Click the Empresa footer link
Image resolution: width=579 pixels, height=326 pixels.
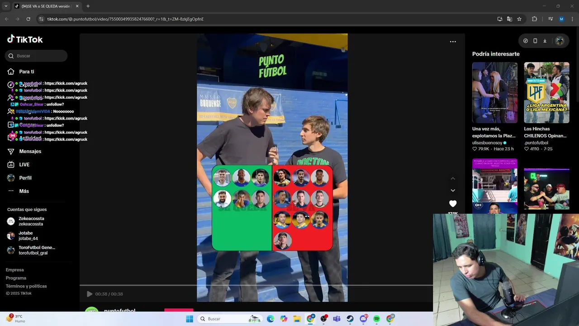(x=15, y=270)
